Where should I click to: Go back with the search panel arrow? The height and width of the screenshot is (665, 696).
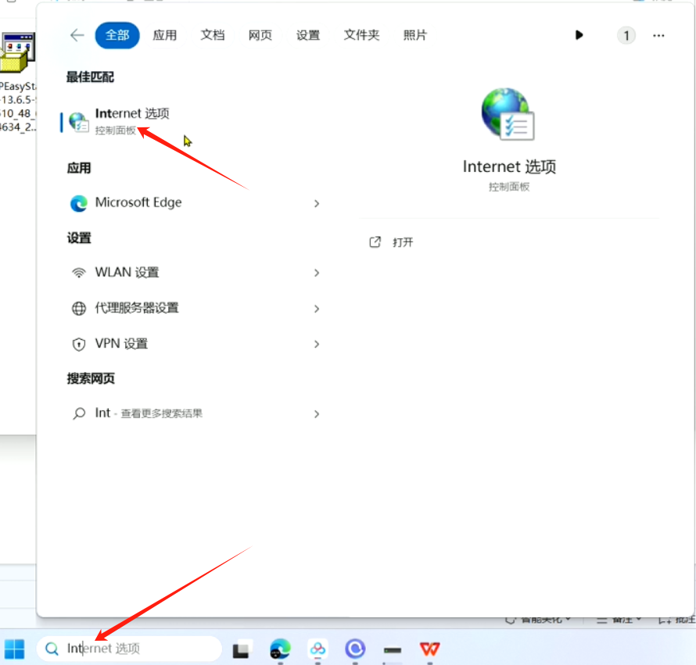[x=77, y=35]
